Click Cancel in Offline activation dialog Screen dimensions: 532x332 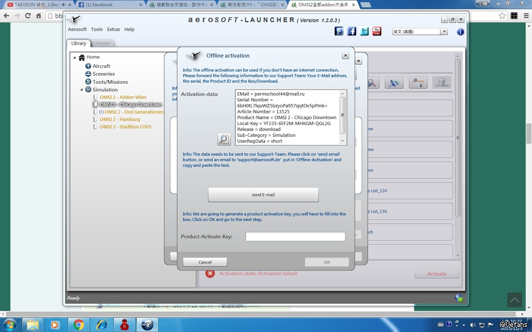(x=205, y=262)
